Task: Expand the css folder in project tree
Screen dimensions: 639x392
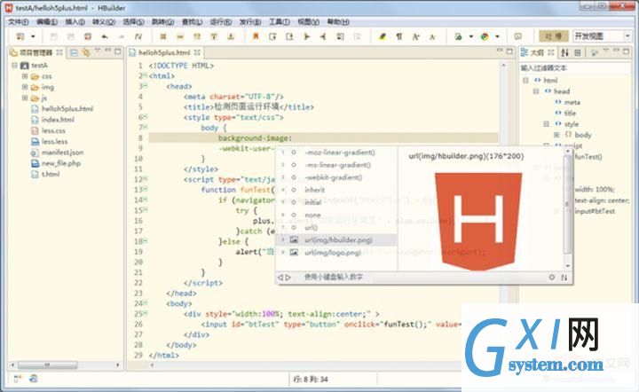Action: (x=25, y=76)
